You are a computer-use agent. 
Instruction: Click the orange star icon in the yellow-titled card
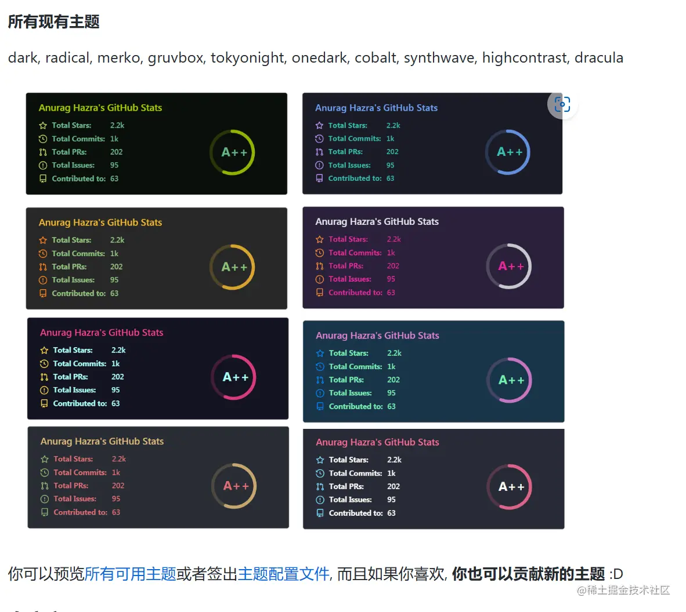click(x=43, y=241)
